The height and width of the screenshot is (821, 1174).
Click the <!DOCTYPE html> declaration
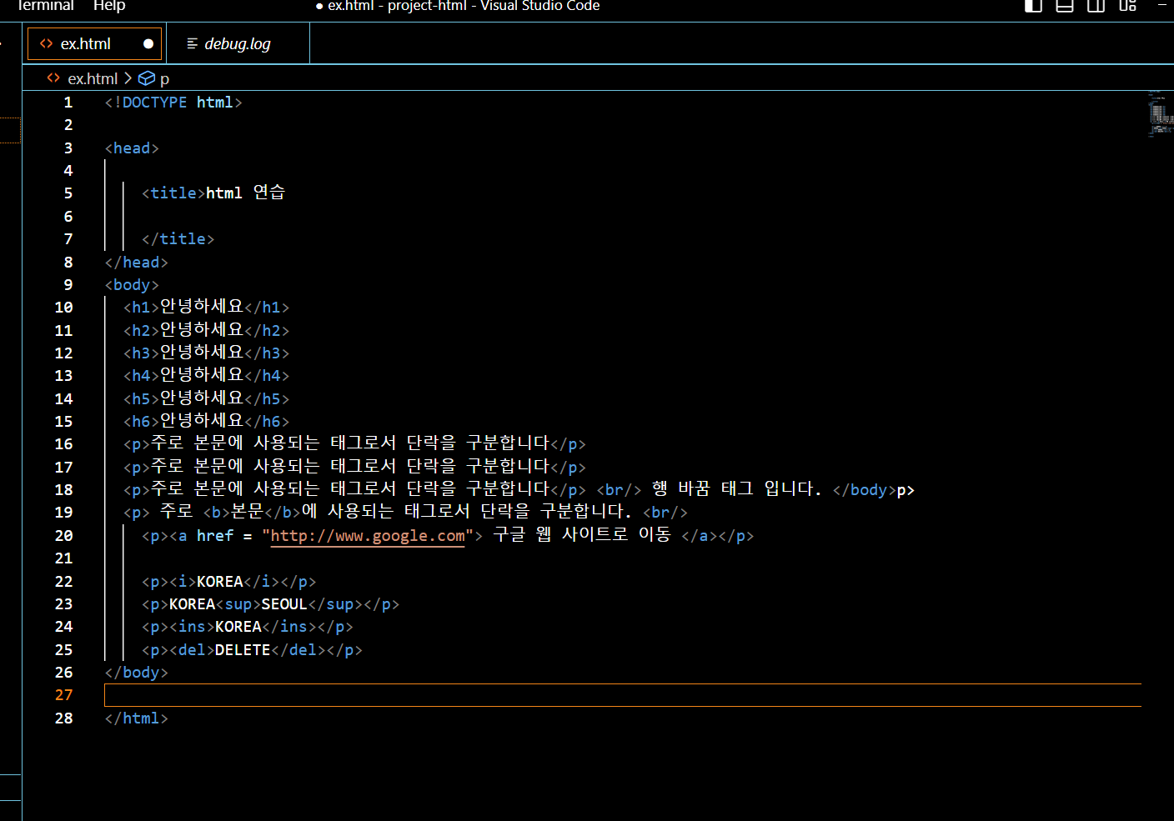click(173, 103)
